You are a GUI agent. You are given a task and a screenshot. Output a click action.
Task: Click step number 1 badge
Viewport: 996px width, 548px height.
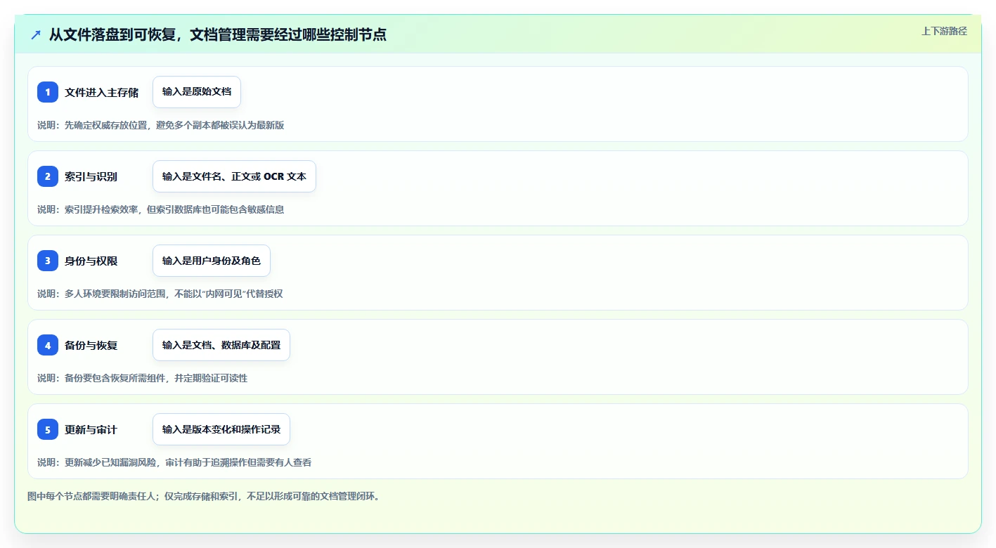48,92
